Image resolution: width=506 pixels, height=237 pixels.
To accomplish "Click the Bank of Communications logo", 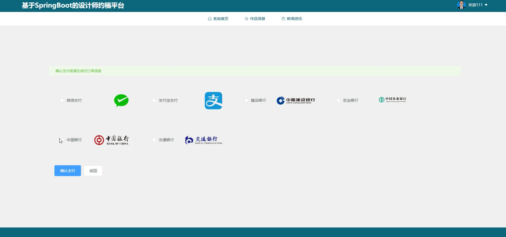I will coord(204,140).
